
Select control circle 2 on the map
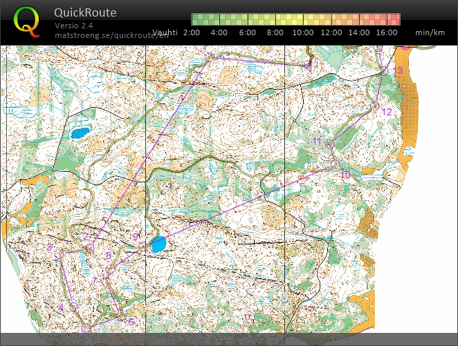89,247
